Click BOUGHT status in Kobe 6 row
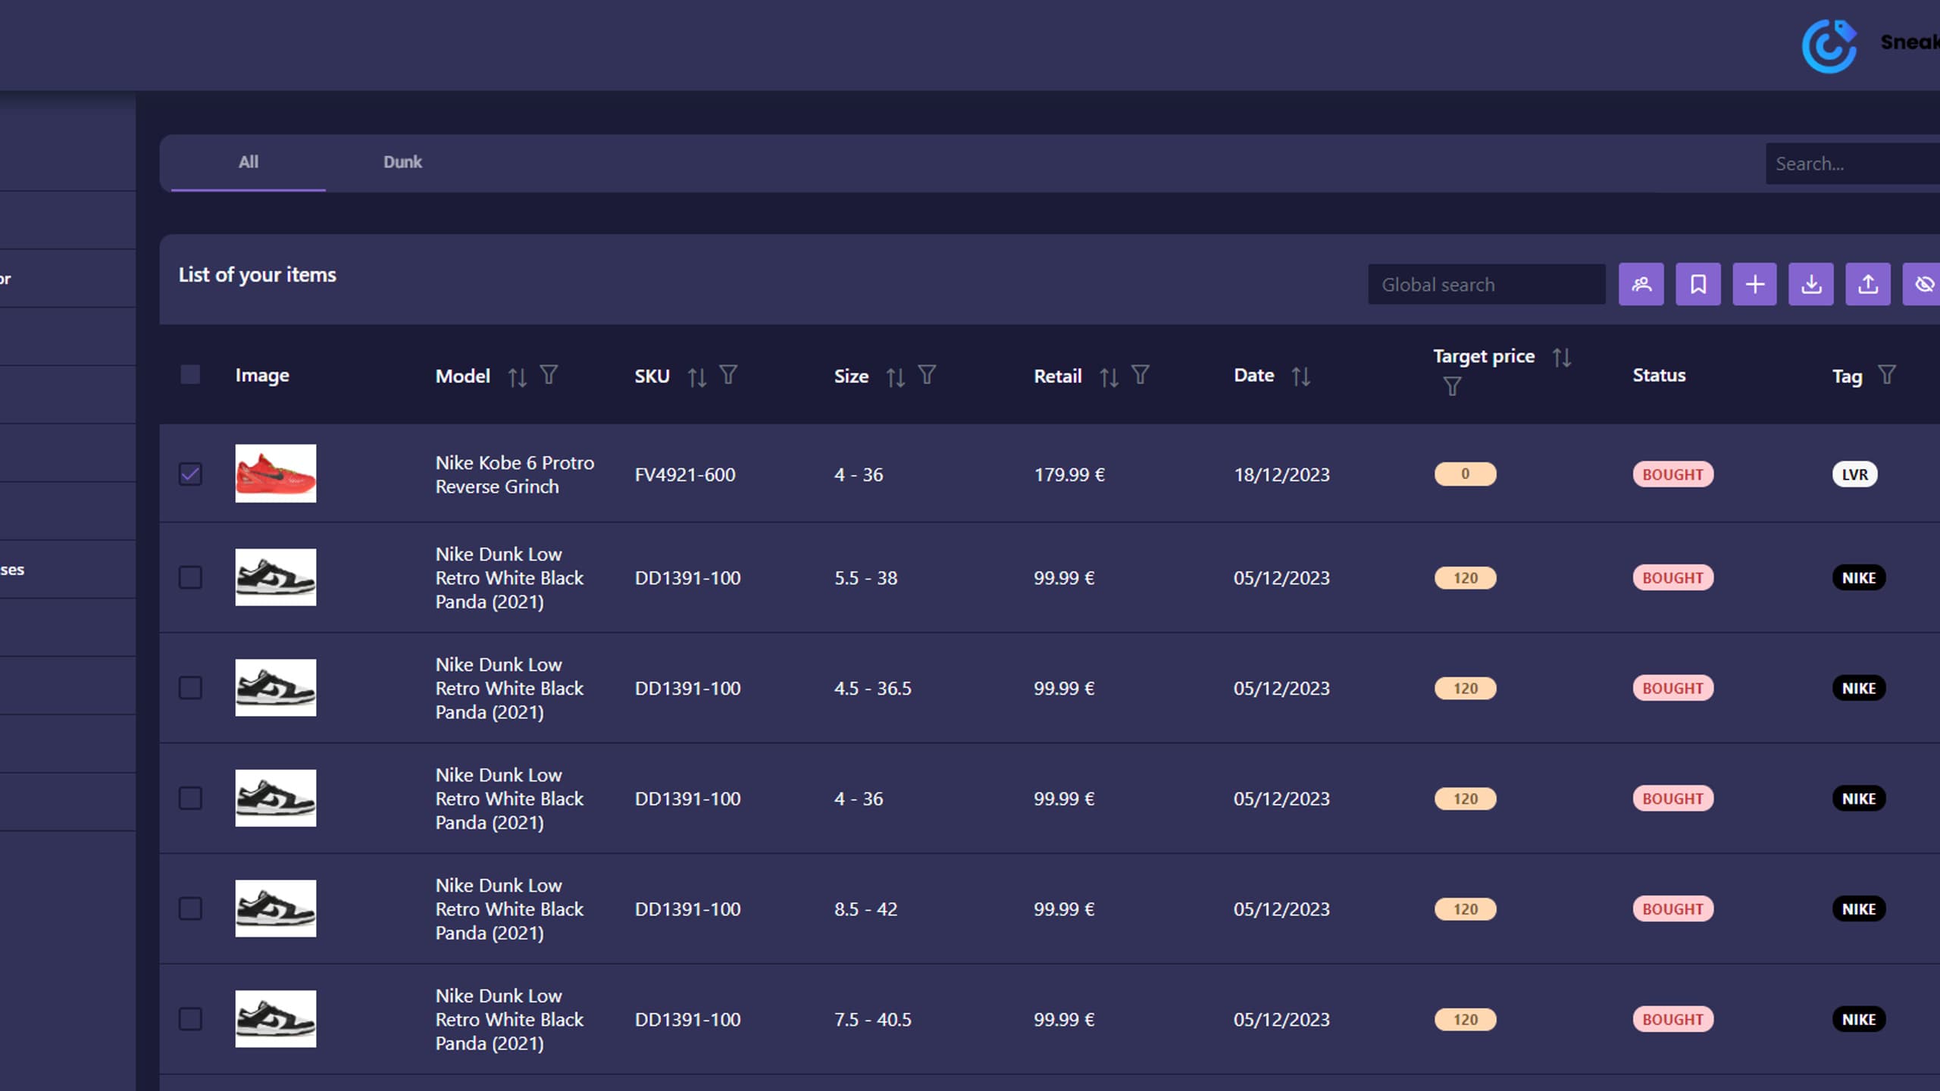This screenshot has height=1091, width=1940. (1672, 474)
